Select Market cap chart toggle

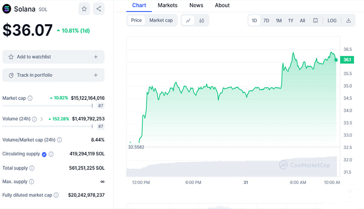pos(161,20)
